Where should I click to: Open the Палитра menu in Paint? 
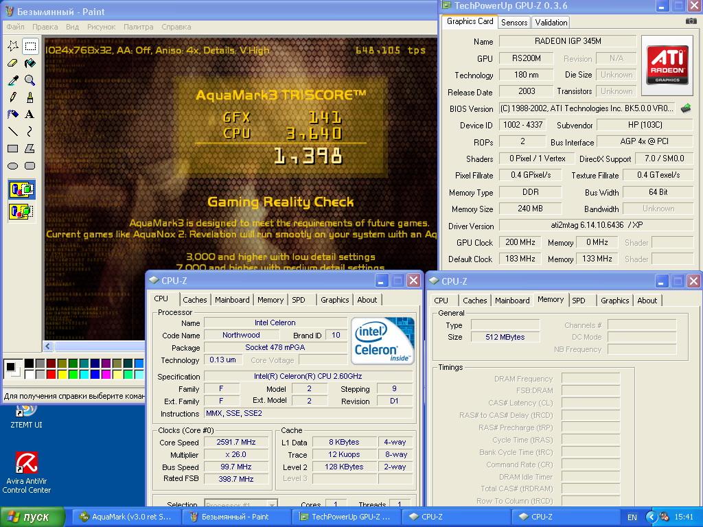coord(138,27)
